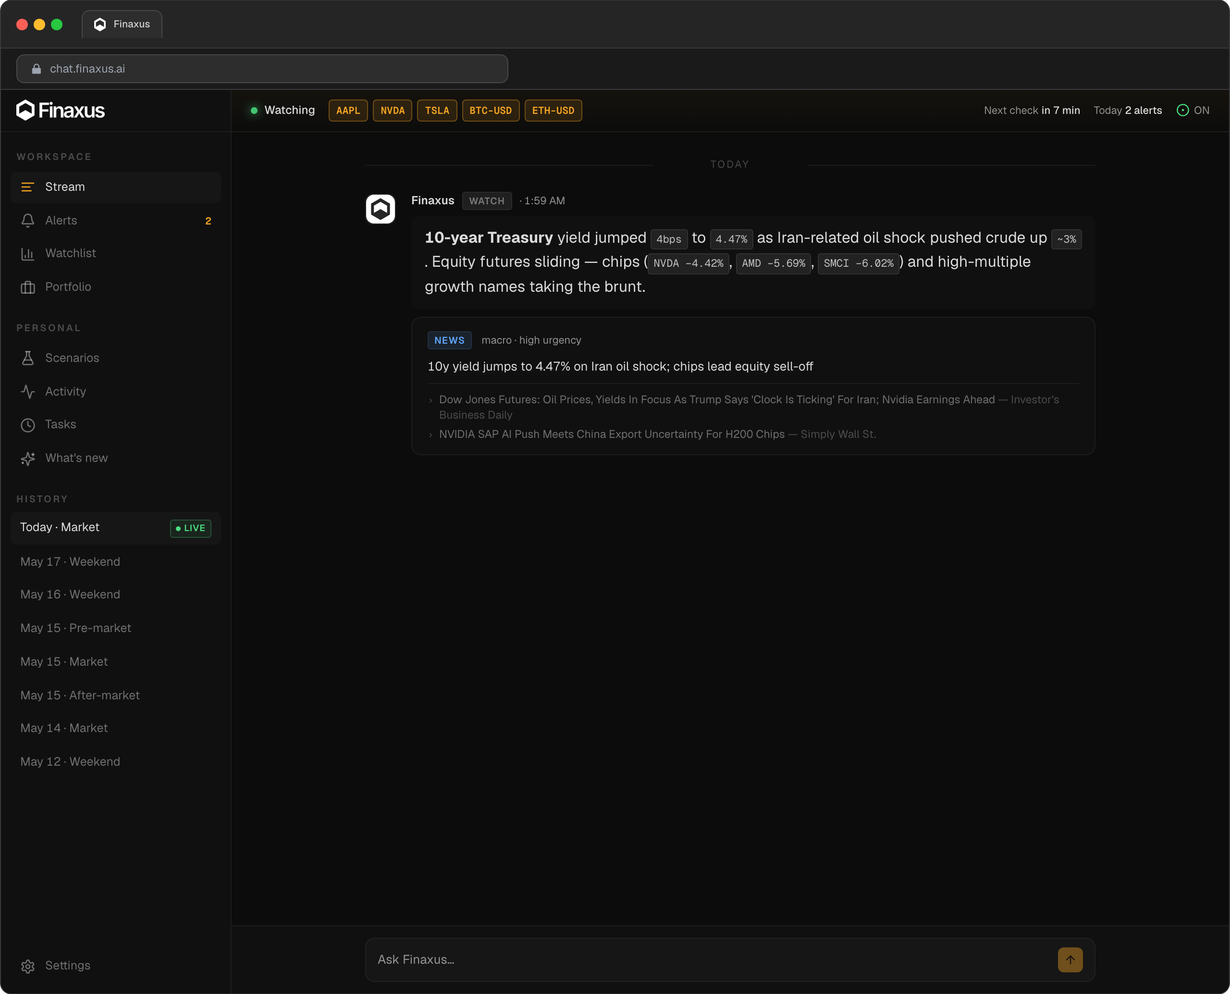Select the Finaxus browser tab

coord(122,24)
